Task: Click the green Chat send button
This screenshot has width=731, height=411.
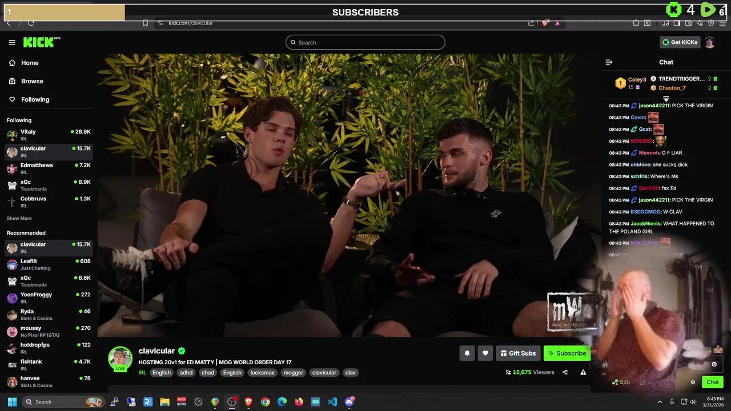Action: [713, 382]
